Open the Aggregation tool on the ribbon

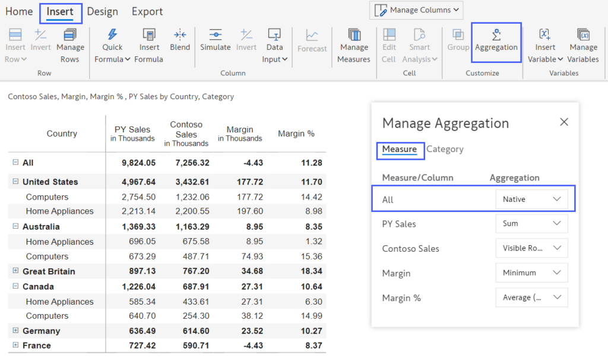click(496, 43)
